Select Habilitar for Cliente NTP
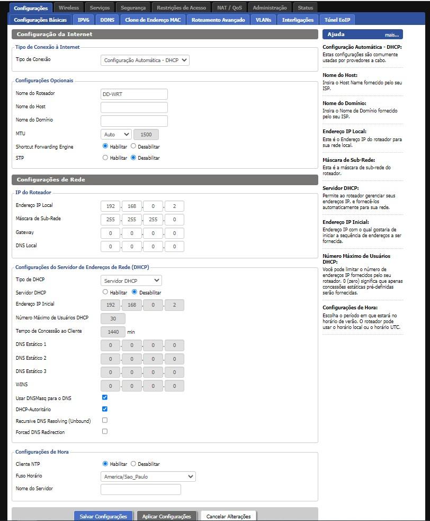The width and height of the screenshot is (430, 521). click(105, 464)
